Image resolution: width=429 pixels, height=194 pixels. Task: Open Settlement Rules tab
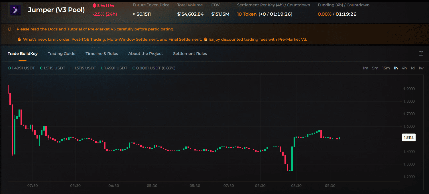pos(190,53)
